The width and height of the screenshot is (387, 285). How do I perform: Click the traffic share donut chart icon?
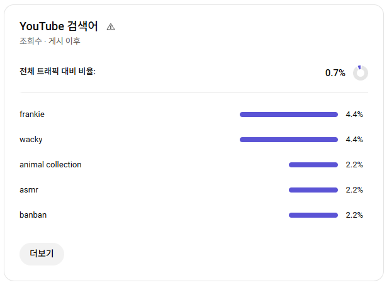(361, 73)
